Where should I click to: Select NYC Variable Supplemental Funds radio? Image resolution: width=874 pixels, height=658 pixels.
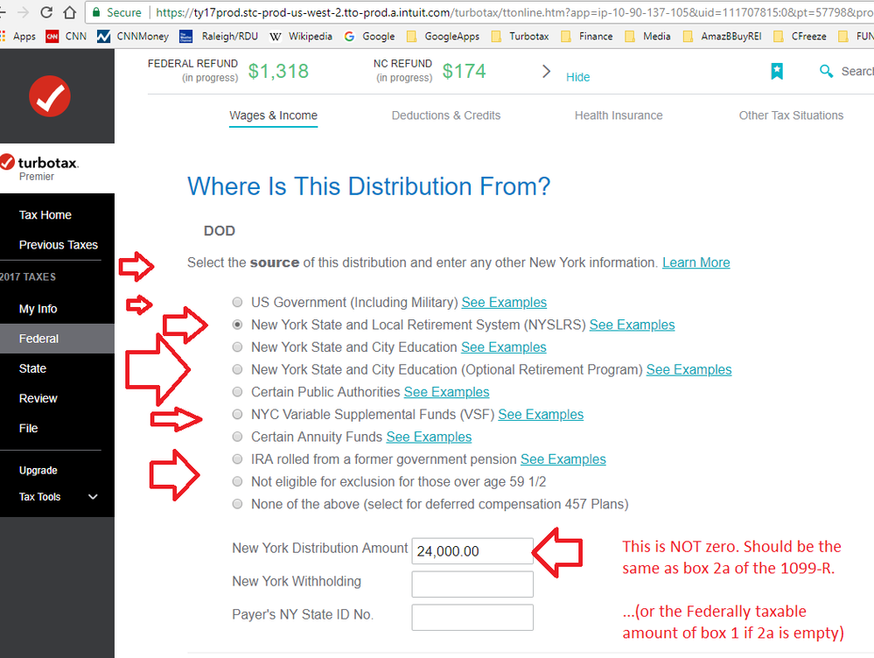point(237,415)
